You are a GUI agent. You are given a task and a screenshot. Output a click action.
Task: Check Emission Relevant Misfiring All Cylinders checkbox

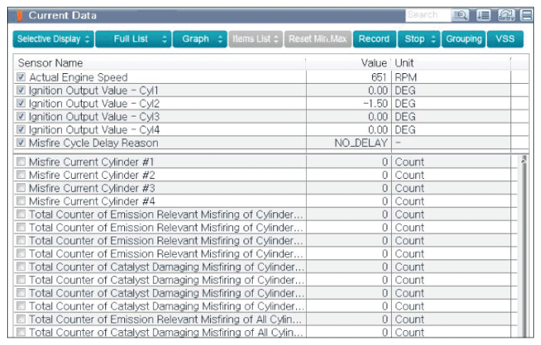tap(21, 319)
